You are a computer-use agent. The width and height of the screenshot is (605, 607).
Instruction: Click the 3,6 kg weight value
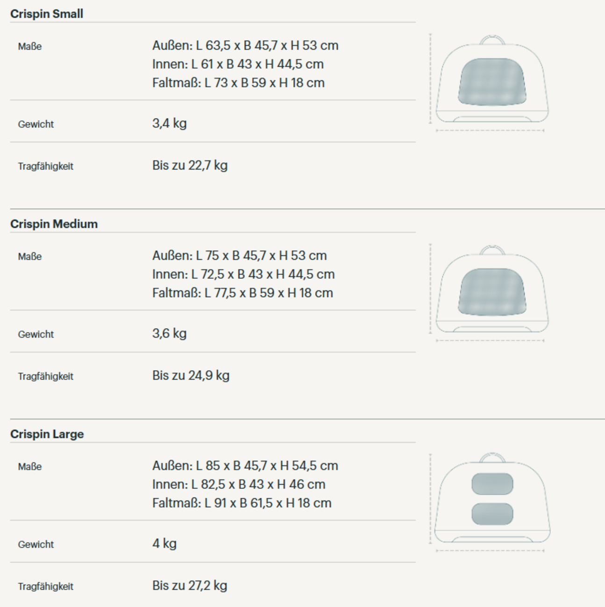click(169, 334)
